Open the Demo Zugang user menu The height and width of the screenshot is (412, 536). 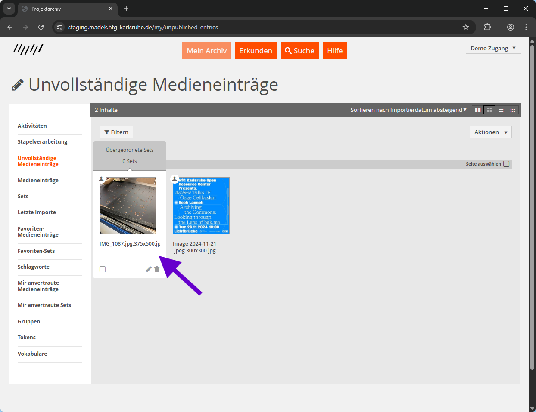coord(493,48)
